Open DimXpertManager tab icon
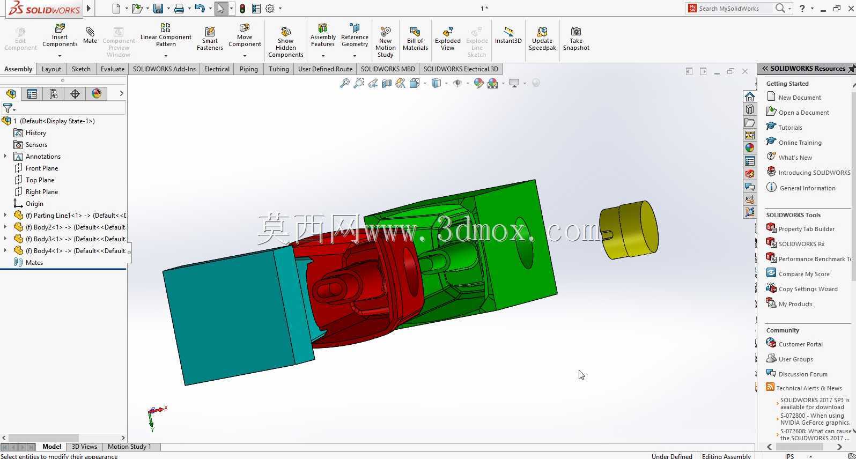 click(75, 94)
